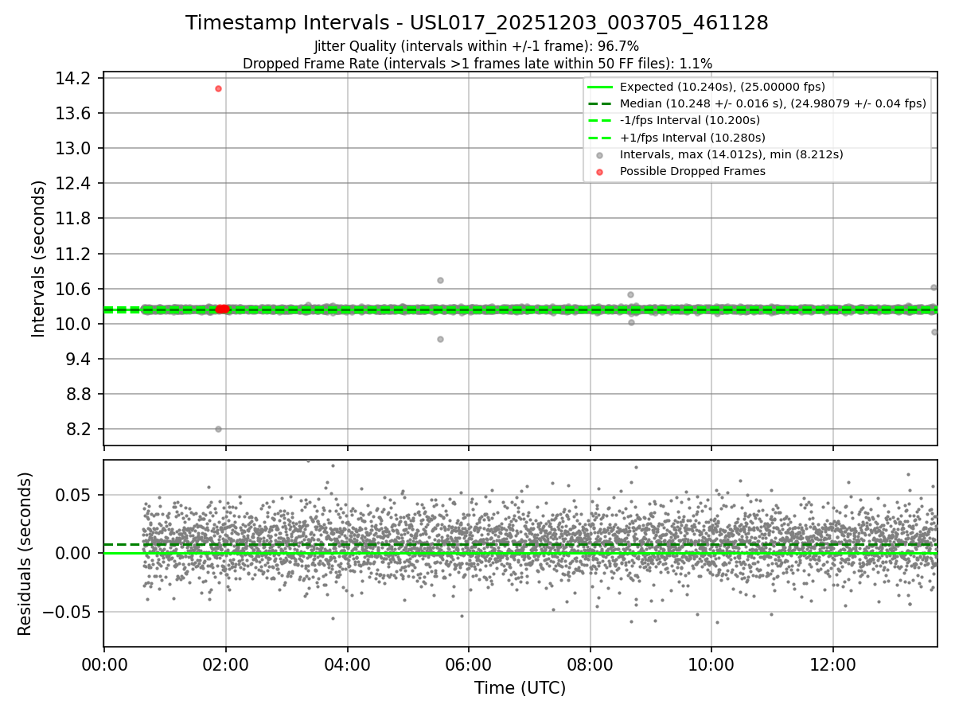Click the Intervals (seconds) y-axis label
This screenshot has height=716, width=955.
pyautogui.click(x=39, y=259)
